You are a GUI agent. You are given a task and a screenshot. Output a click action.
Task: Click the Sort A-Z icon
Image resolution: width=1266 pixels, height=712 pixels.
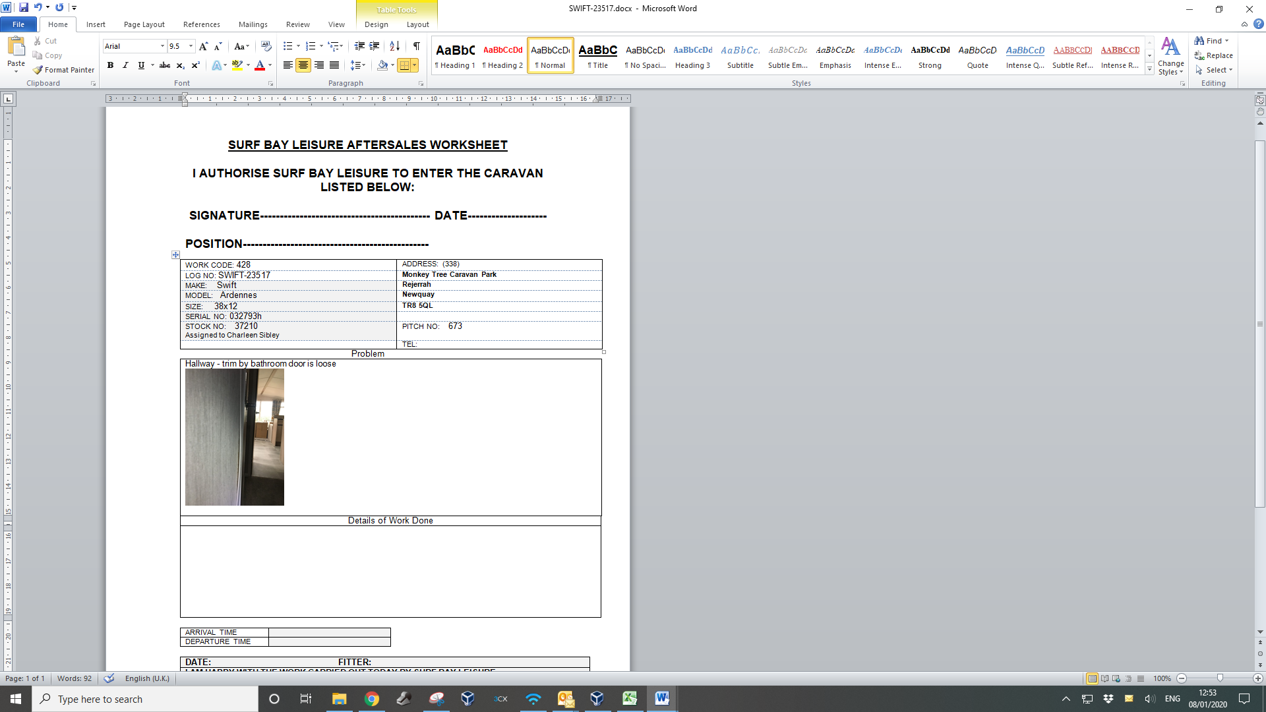tap(394, 46)
